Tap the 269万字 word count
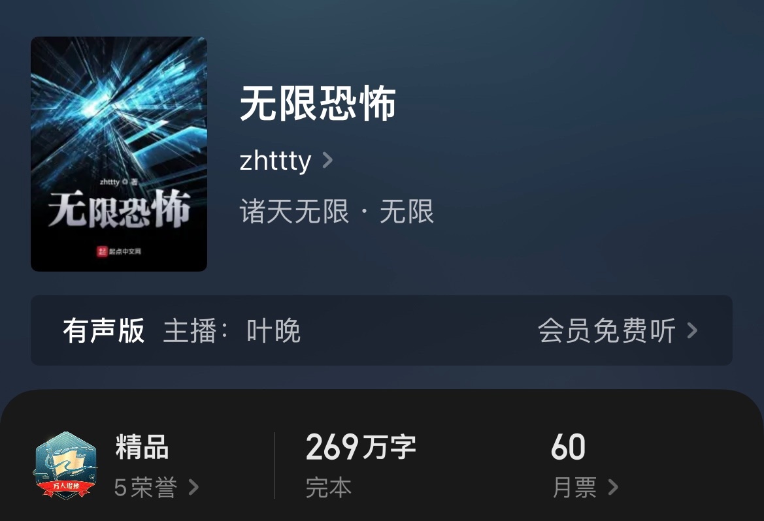The height and width of the screenshot is (521, 764). [361, 447]
